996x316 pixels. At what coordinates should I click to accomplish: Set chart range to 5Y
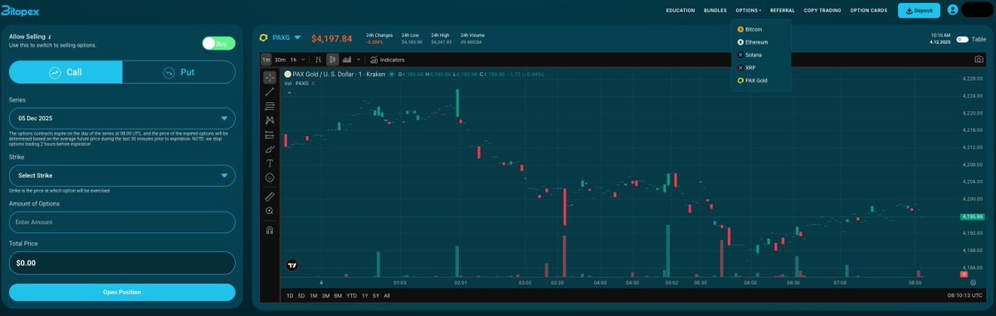coord(376,295)
